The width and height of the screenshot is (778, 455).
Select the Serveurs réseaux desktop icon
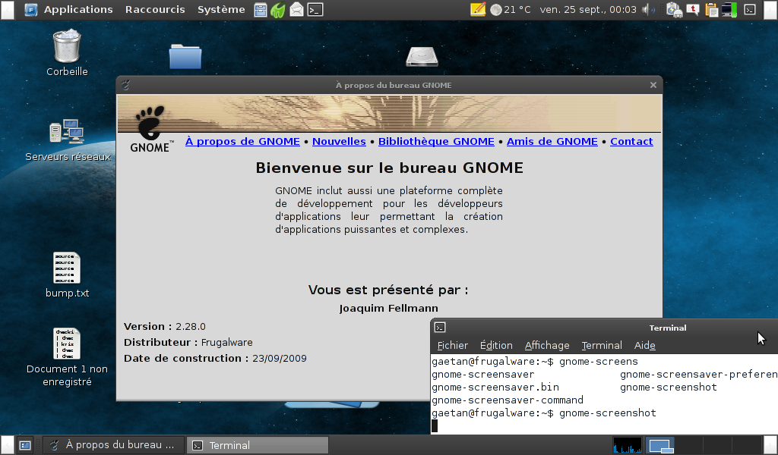[x=68, y=140]
